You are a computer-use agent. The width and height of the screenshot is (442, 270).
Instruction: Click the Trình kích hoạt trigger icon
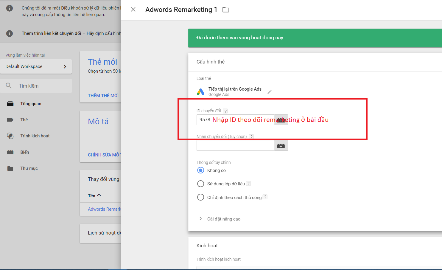pos(10,136)
